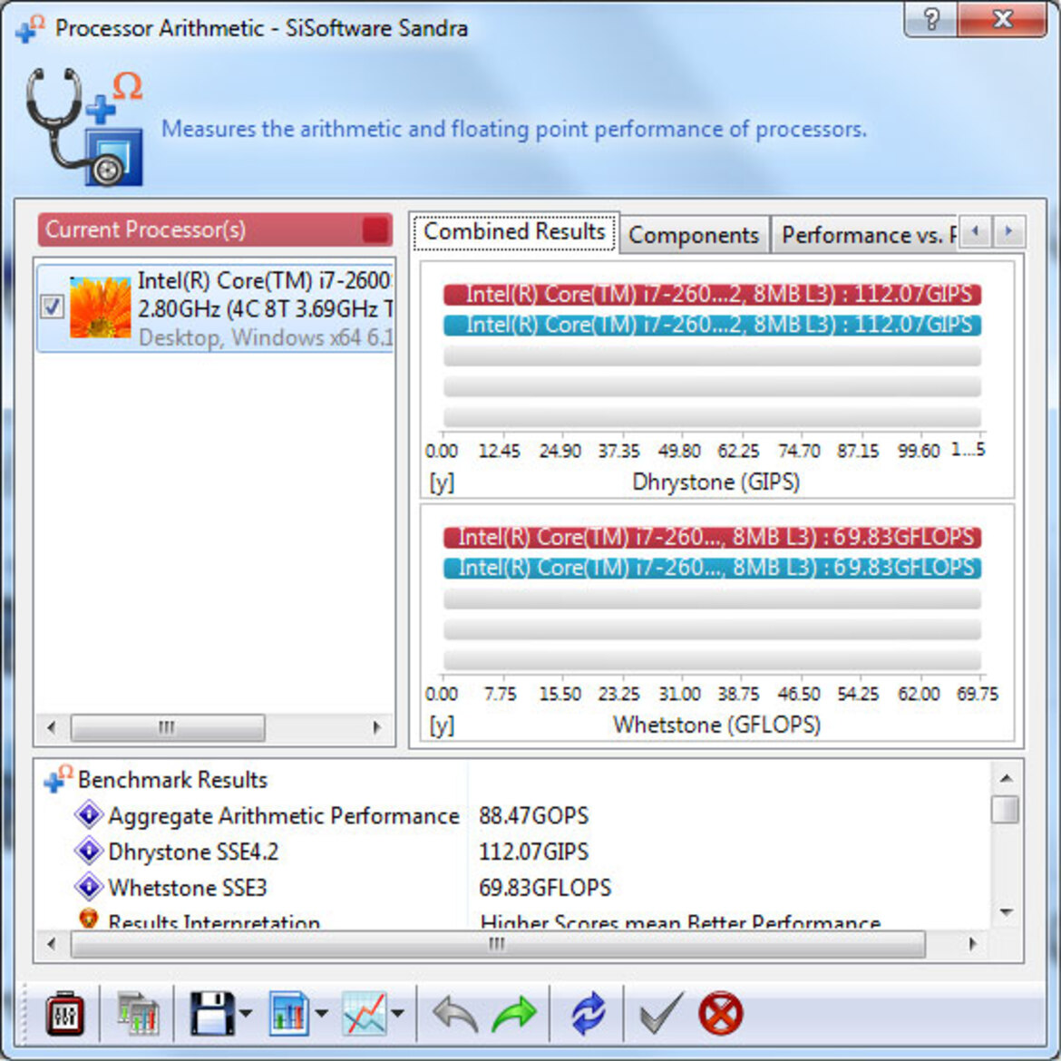
Task: Click the processor list scrollbar thumb
Action: 167,727
